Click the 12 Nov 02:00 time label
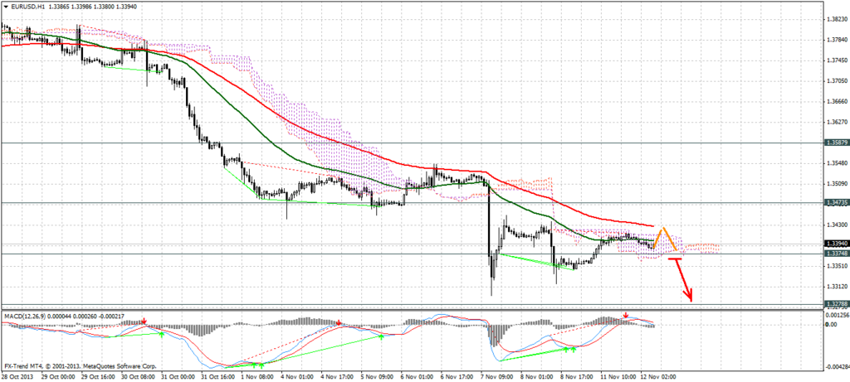 pyautogui.click(x=657, y=375)
